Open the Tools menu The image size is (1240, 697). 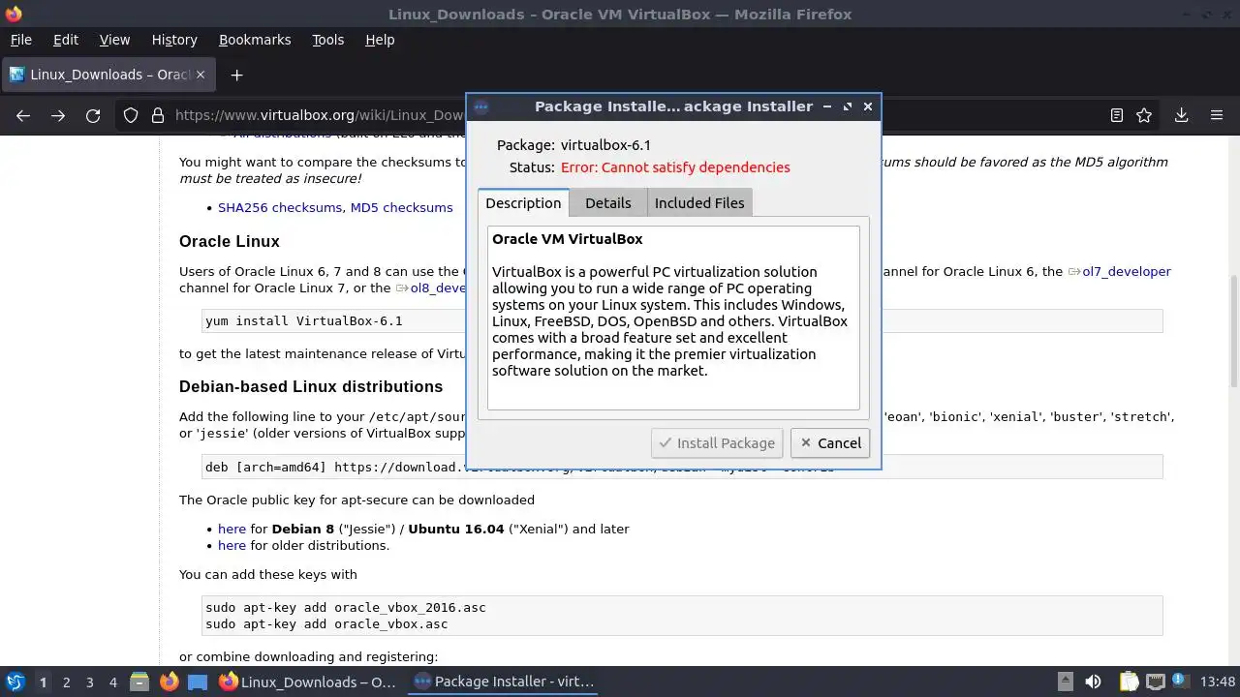pos(327,40)
